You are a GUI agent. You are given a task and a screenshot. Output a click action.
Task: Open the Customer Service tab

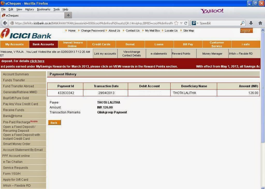217,44
